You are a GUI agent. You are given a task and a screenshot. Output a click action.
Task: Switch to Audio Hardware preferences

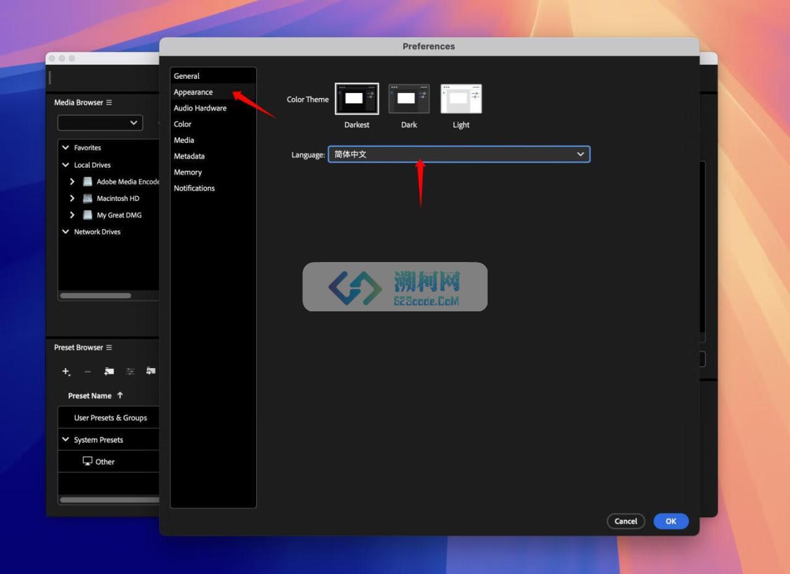[213, 108]
